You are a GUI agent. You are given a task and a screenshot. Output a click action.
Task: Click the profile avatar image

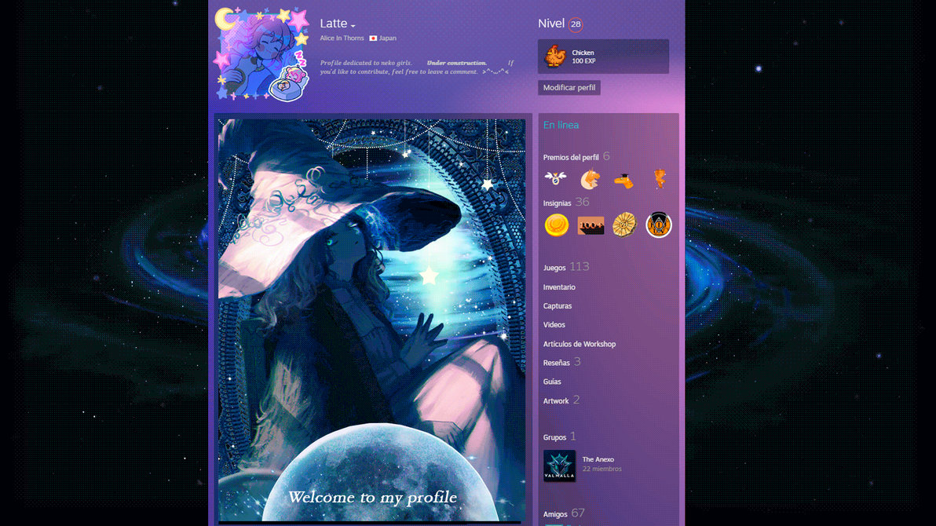(262, 54)
